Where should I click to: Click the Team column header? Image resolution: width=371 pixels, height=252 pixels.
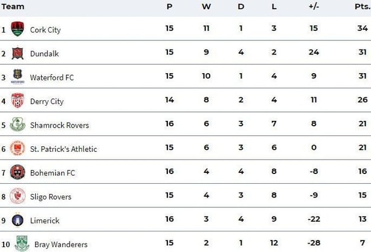[x=13, y=7]
